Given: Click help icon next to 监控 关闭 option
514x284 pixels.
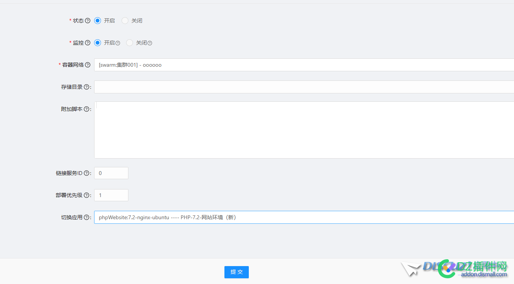Looking at the screenshot, I should [x=150, y=43].
